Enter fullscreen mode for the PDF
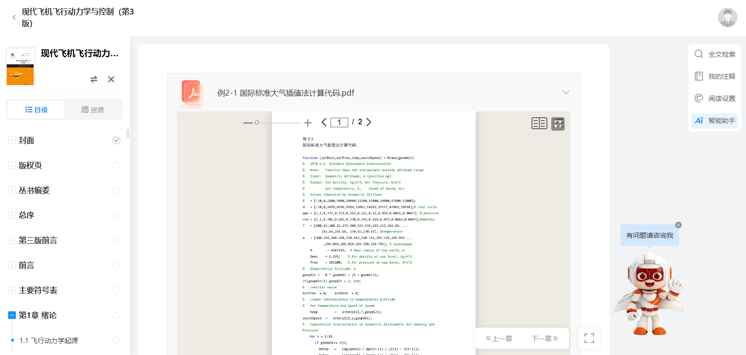 click(x=589, y=338)
